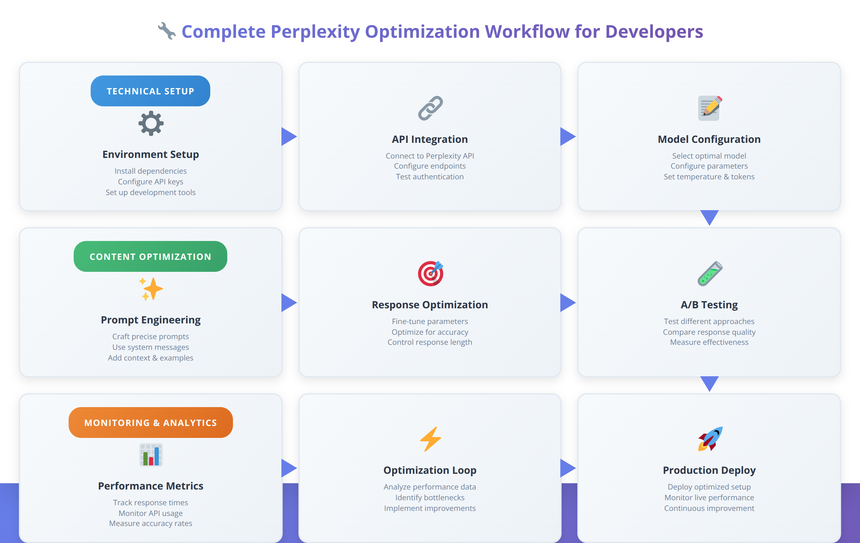Click the 'Test authentication' line

coord(430,177)
